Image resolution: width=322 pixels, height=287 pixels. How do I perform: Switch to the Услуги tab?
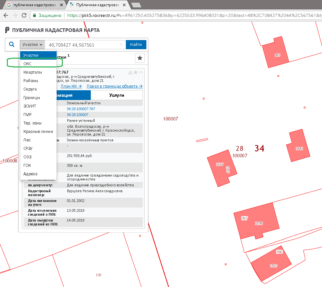pyautogui.click(x=116, y=95)
